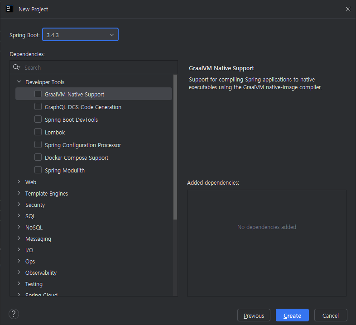This screenshot has height=325, width=356.
Task: Enable GraalVM Native Support checkbox
Action: click(x=38, y=94)
